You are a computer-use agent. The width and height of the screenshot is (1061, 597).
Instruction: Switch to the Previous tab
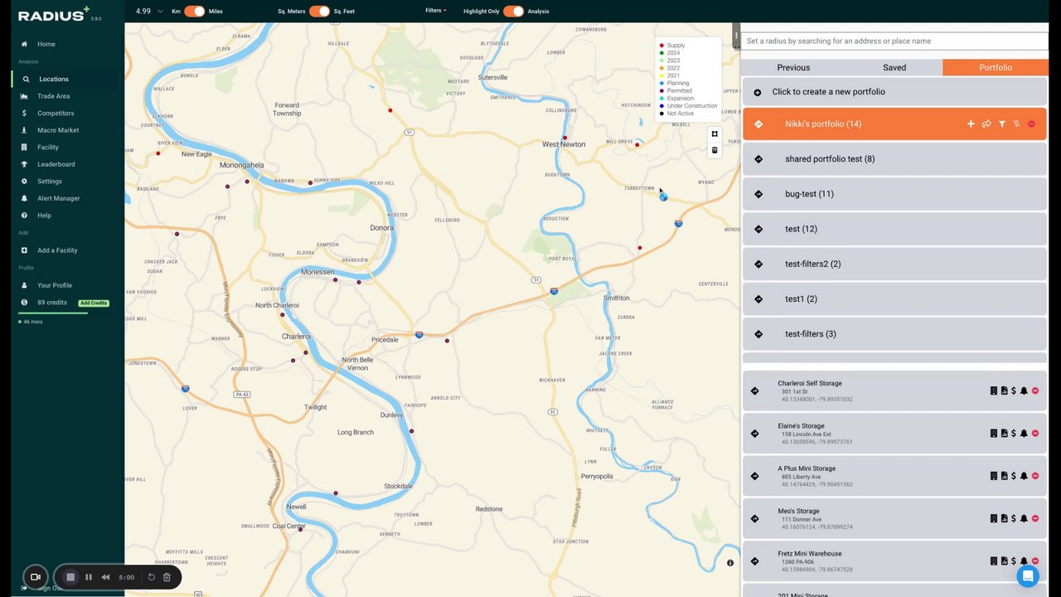pos(793,67)
